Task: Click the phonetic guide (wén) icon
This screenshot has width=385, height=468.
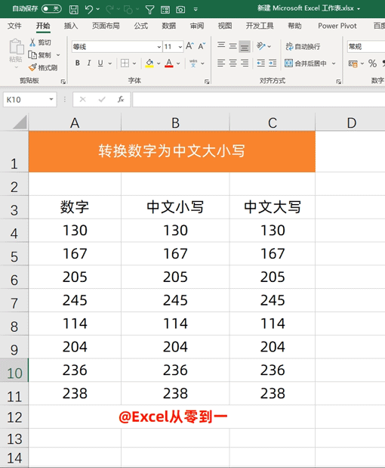Action: [x=193, y=64]
